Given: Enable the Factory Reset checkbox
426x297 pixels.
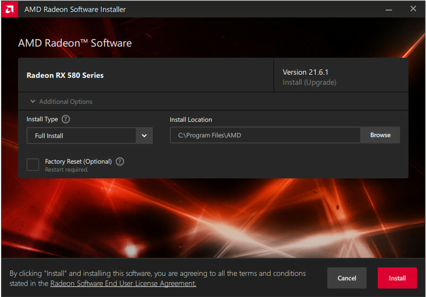Looking at the screenshot, I should pyautogui.click(x=33, y=165).
